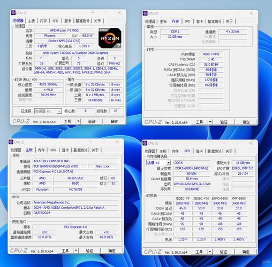Click 确定 button in the mainboard window
This screenshot has width=272, height=267.
pos(112,250)
